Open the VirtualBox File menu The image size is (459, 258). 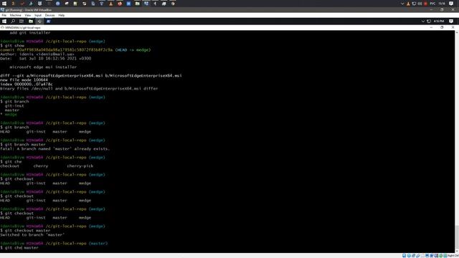(x=4, y=15)
